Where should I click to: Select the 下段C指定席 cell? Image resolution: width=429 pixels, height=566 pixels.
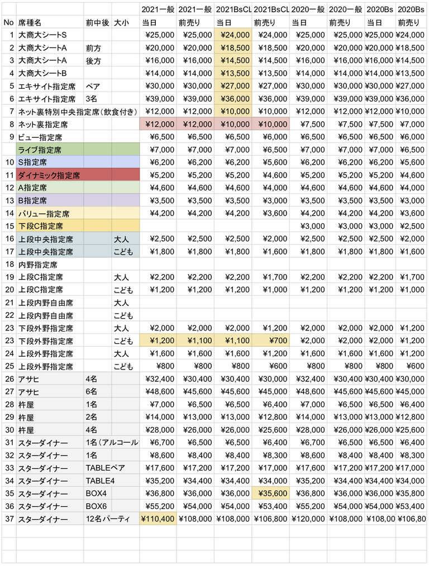pos(50,226)
